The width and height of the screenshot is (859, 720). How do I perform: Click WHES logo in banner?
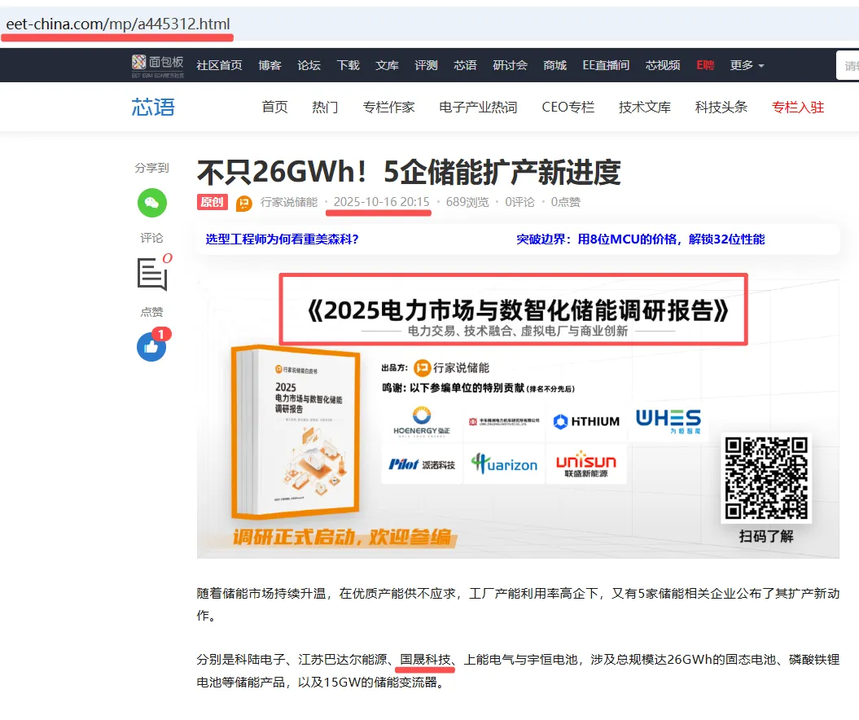coord(668,421)
